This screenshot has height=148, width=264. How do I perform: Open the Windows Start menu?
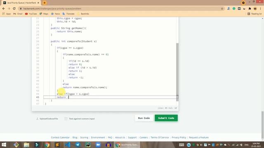[x=4, y=145]
